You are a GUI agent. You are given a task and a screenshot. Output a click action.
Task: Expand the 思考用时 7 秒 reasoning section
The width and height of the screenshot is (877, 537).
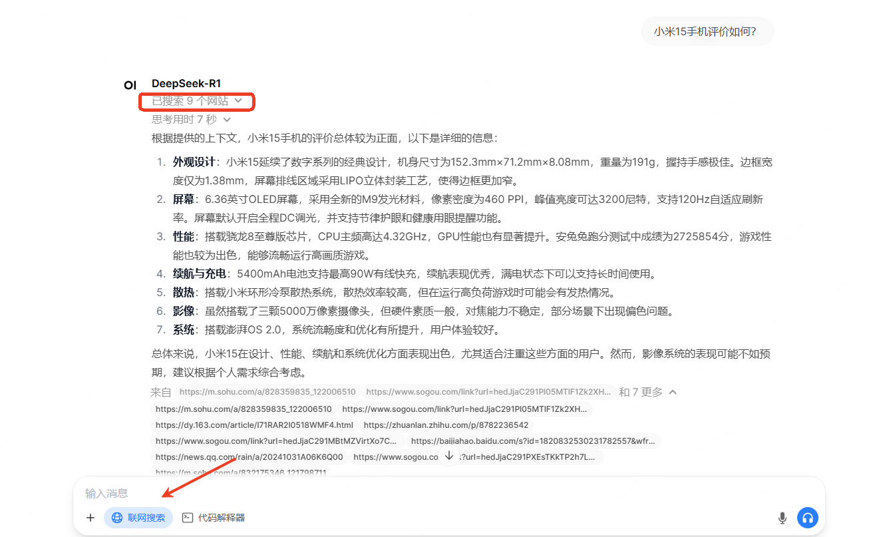(x=192, y=120)
